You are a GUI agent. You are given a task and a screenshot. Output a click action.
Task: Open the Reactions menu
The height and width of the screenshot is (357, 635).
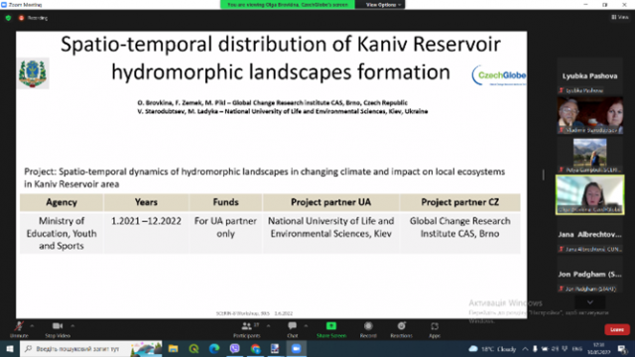tap(401, 329)
